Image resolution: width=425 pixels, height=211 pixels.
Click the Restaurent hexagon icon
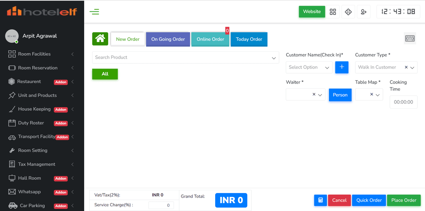pyautogui.click(x=11, y=82)
